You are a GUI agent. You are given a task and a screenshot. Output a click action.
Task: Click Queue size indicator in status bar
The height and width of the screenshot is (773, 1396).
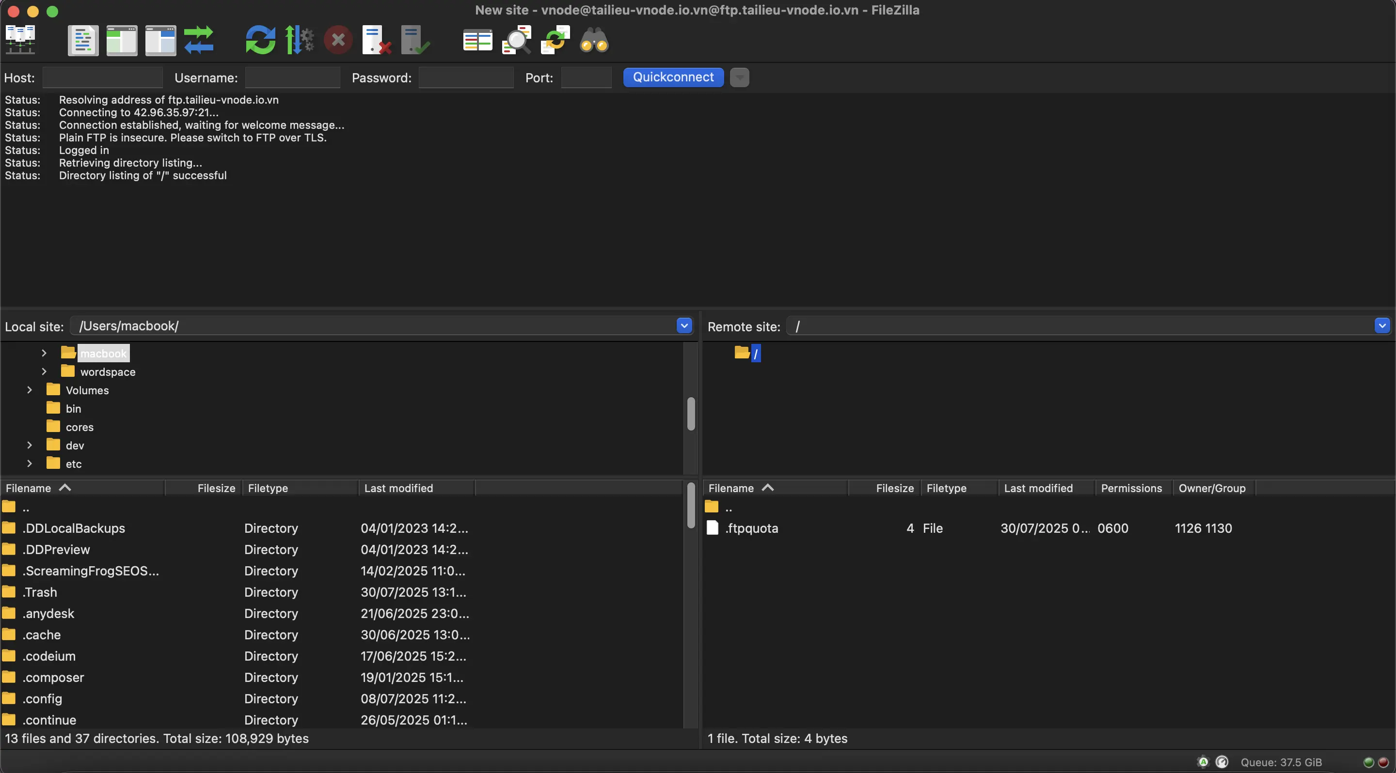pyautogui.click(x=1281, y=762)
